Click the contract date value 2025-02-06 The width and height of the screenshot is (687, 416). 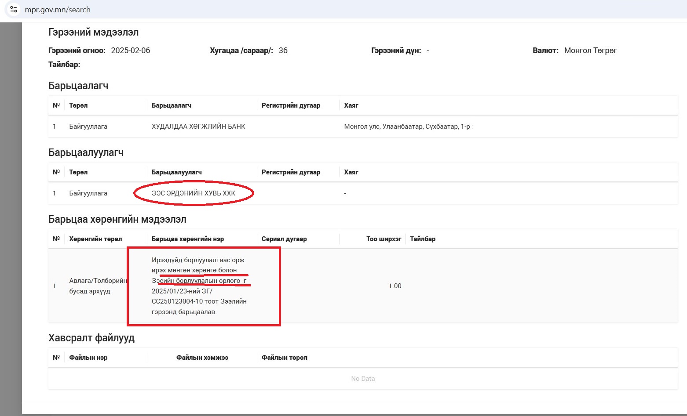(131, 51)
